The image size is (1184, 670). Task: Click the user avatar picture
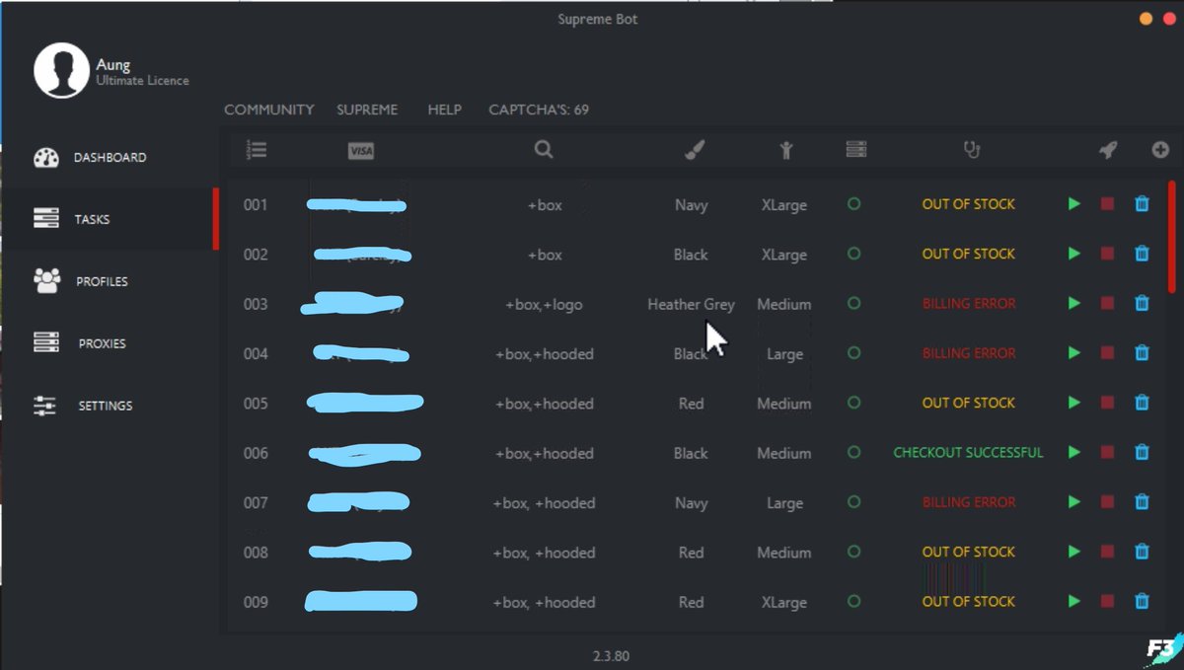[x=61, y=70]
